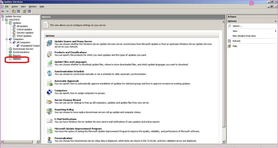This screenshot has height=148, width=278.
Task: Open the View menu in the menu bar
Action: [x=23, y=7]
